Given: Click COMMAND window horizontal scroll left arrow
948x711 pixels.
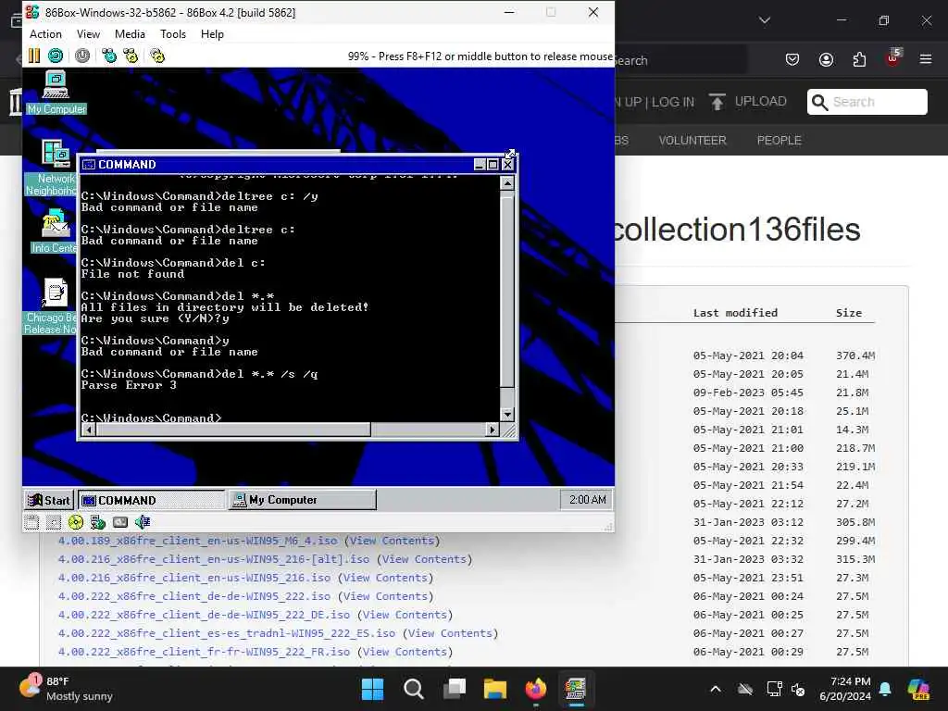Looking at the screenshot, I should [88, 430].
